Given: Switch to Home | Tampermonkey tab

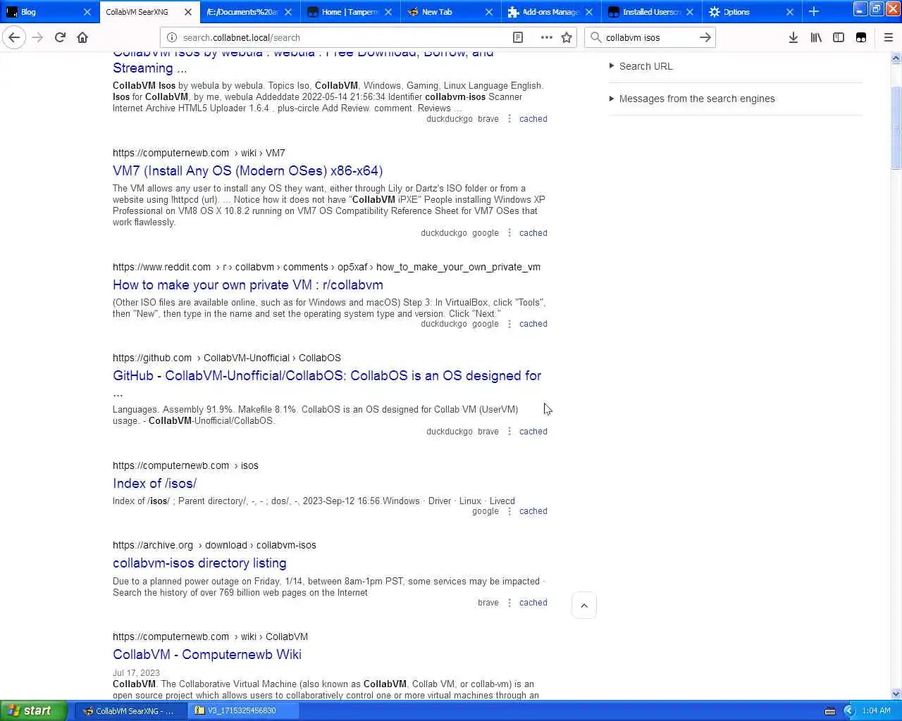Looking at the screenshot, I should (x=350, y=12).
